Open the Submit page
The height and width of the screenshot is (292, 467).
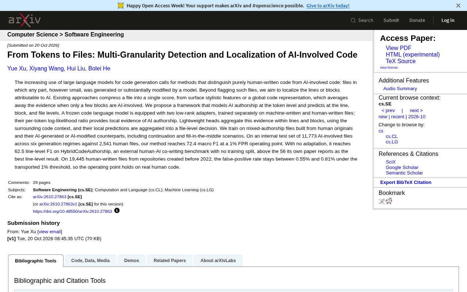click(x=391, y=20)
